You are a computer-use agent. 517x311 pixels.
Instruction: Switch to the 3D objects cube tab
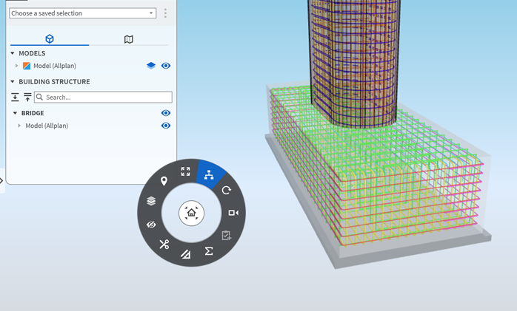pyautogui.click(x=49, y=39)
